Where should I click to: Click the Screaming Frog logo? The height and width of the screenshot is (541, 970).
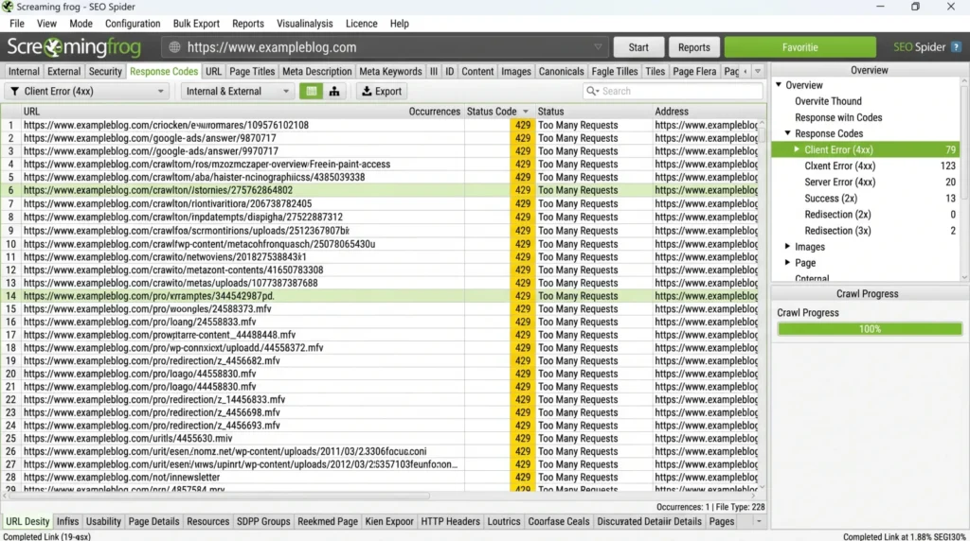pyautogui.click(x=74, y=47)
